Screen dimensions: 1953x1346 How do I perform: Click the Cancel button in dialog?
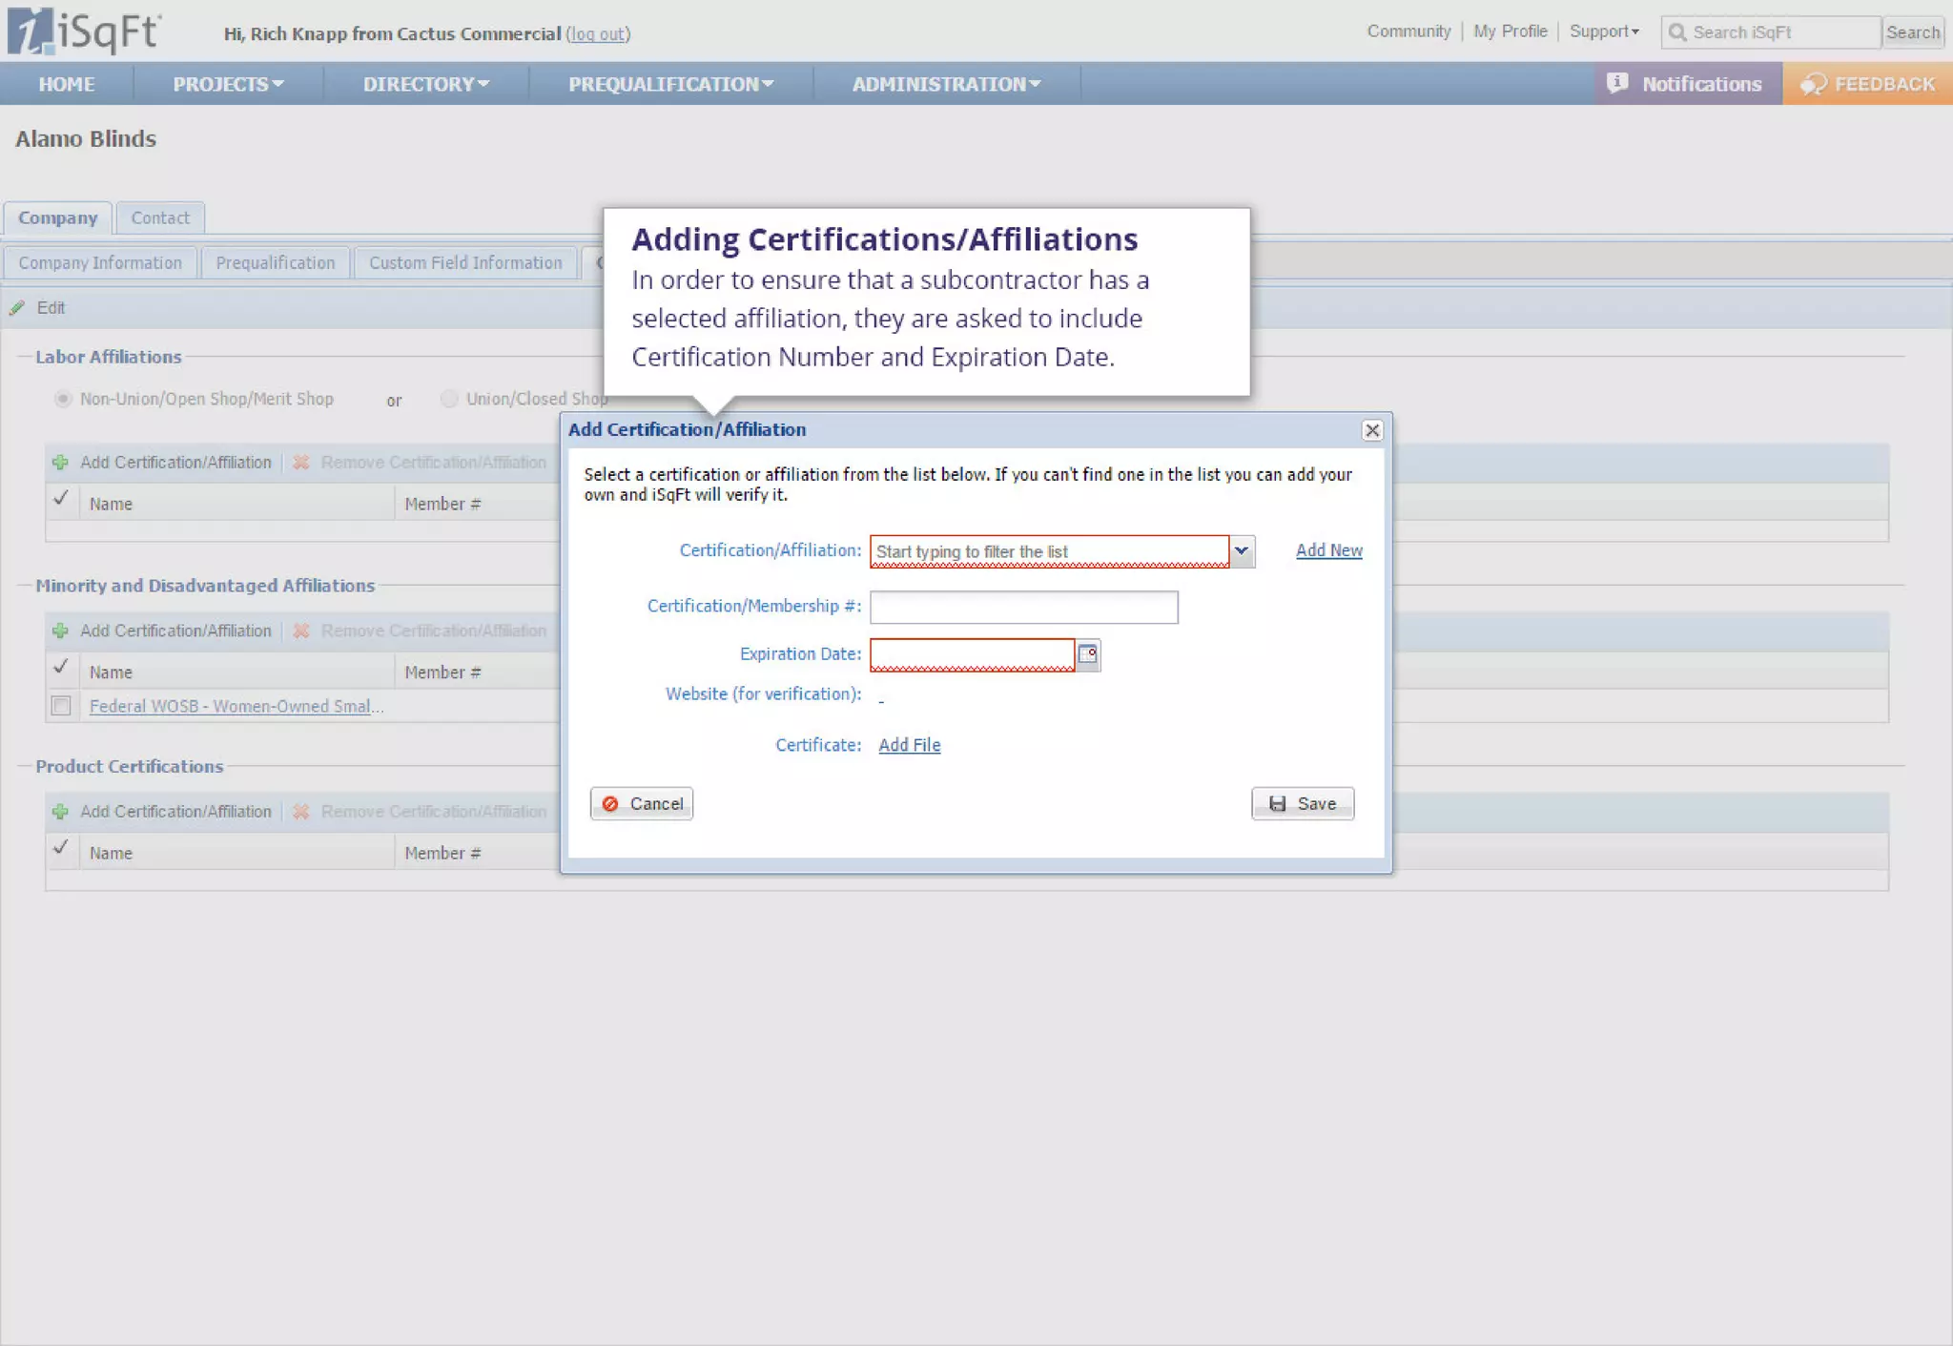tap(642, 804)
